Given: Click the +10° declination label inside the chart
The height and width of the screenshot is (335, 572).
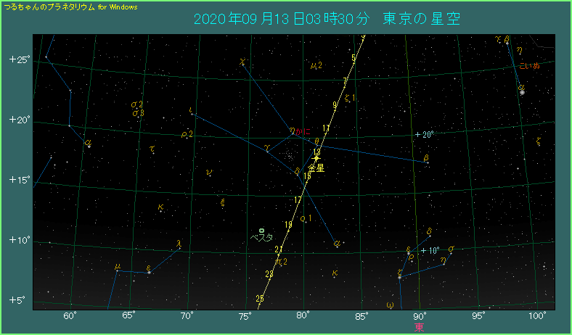Looking at the screenshot, I should coord(430,251).
